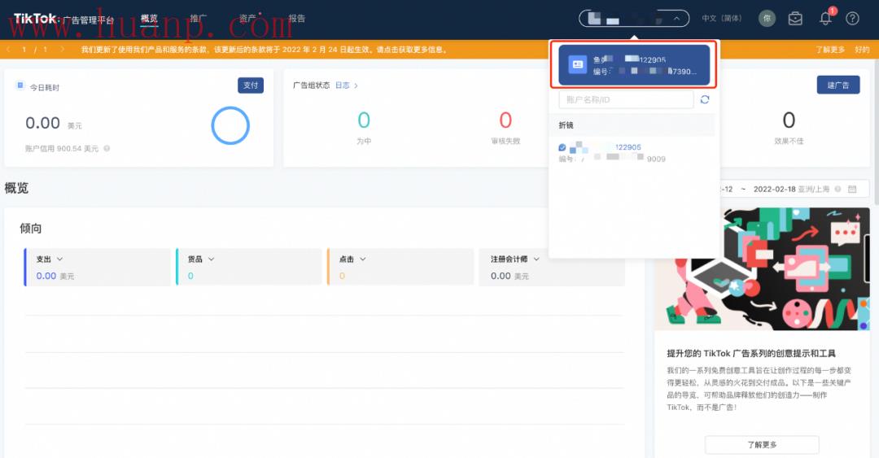Go to next announcement with right arrow
The height and width of the screenshot is (458, 879).
pyautogui.click(x=62, y=50)
